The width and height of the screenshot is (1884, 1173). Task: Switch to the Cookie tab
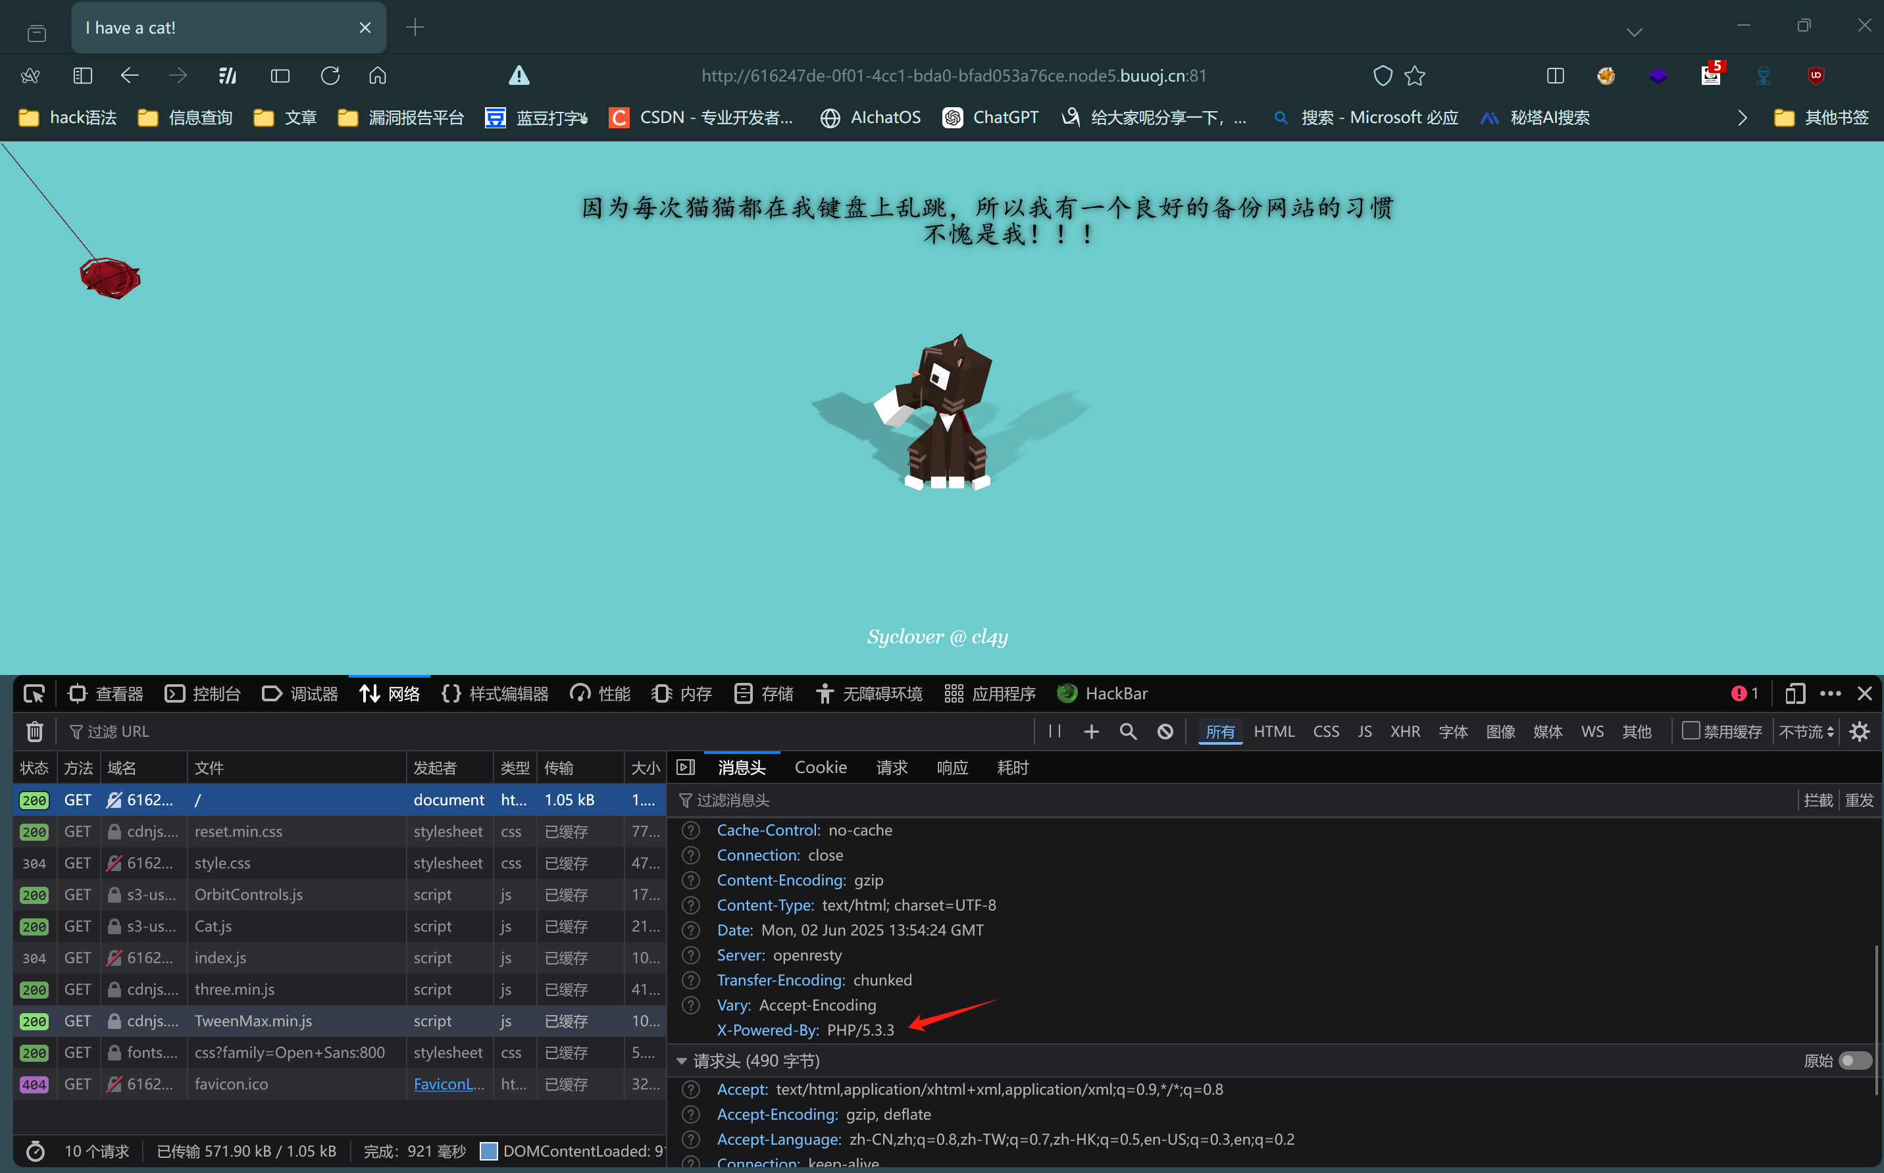pyautogui.click(x=820, y=767)
